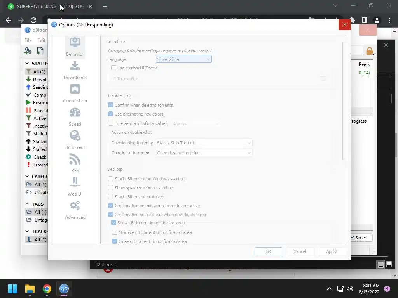This screenshot has height=298, width=398.
Task: Open File Explorer from the taskbar
Action: (x=30, y=289)
